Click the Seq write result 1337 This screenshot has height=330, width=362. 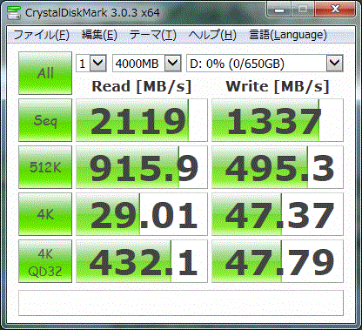(278, 120)
